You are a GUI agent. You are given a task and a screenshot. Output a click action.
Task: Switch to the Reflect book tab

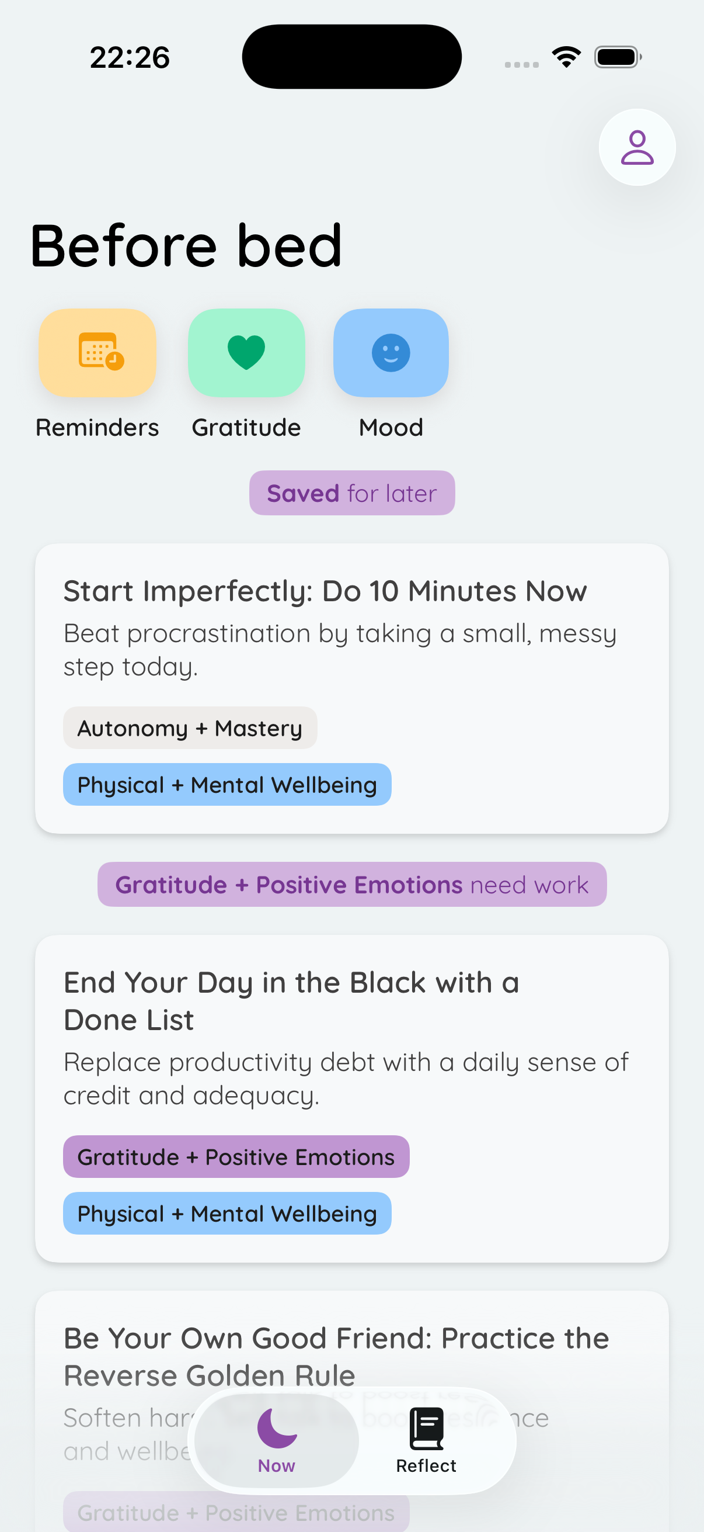click(x=426, y=1440)
